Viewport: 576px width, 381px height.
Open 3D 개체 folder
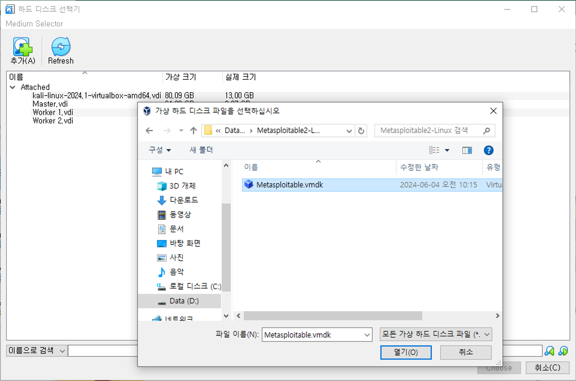(x=176, y=186)
